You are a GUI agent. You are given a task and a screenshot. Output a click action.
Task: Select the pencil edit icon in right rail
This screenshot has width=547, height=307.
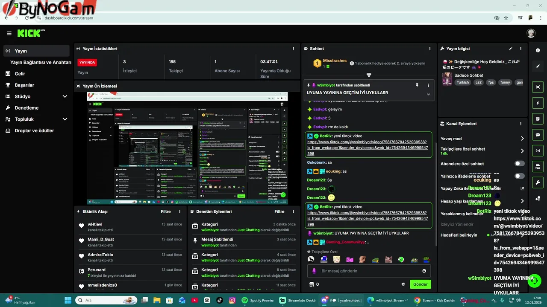538,67
